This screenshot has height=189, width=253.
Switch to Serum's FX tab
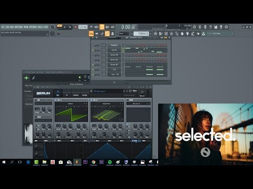click(x=66, y=95)
